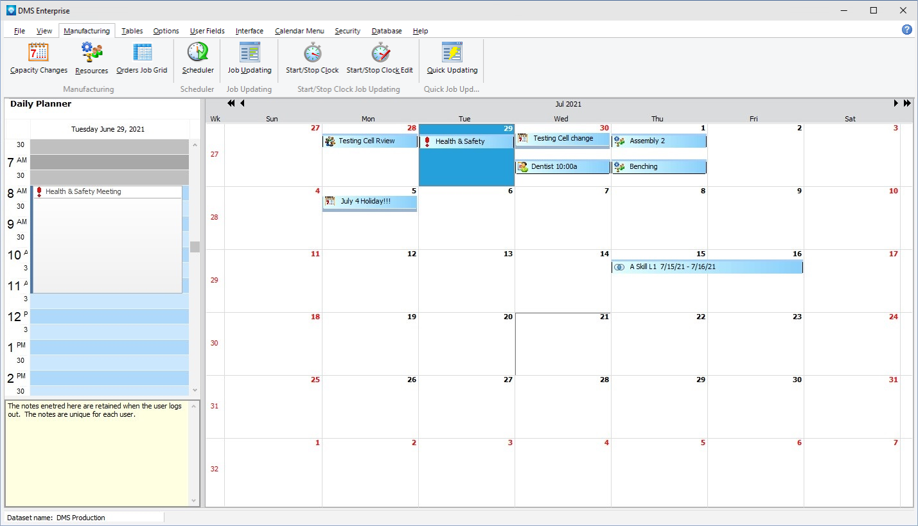
Task: Select the 7 AM time slot
Action: point(110,162)
